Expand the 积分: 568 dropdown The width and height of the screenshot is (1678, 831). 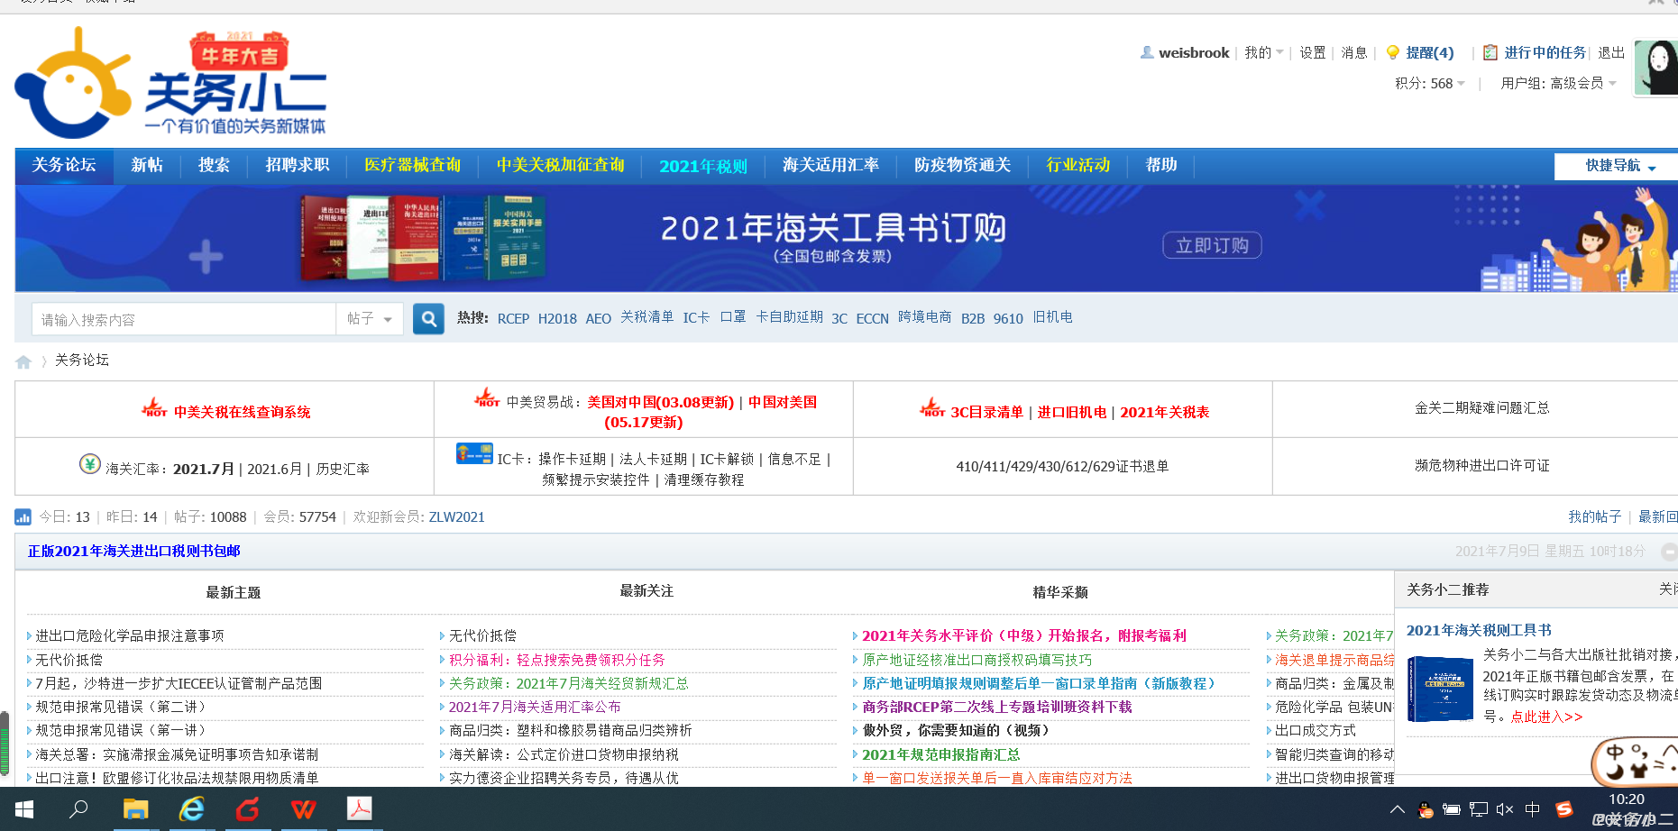tap(1430, 83)
